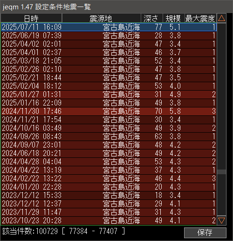Click the vertical scrollbar thumb
233x241 pixels.
pos(221,172)
